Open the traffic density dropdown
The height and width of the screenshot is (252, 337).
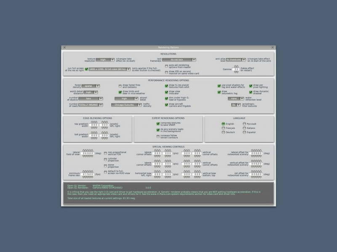pos(126,105)
